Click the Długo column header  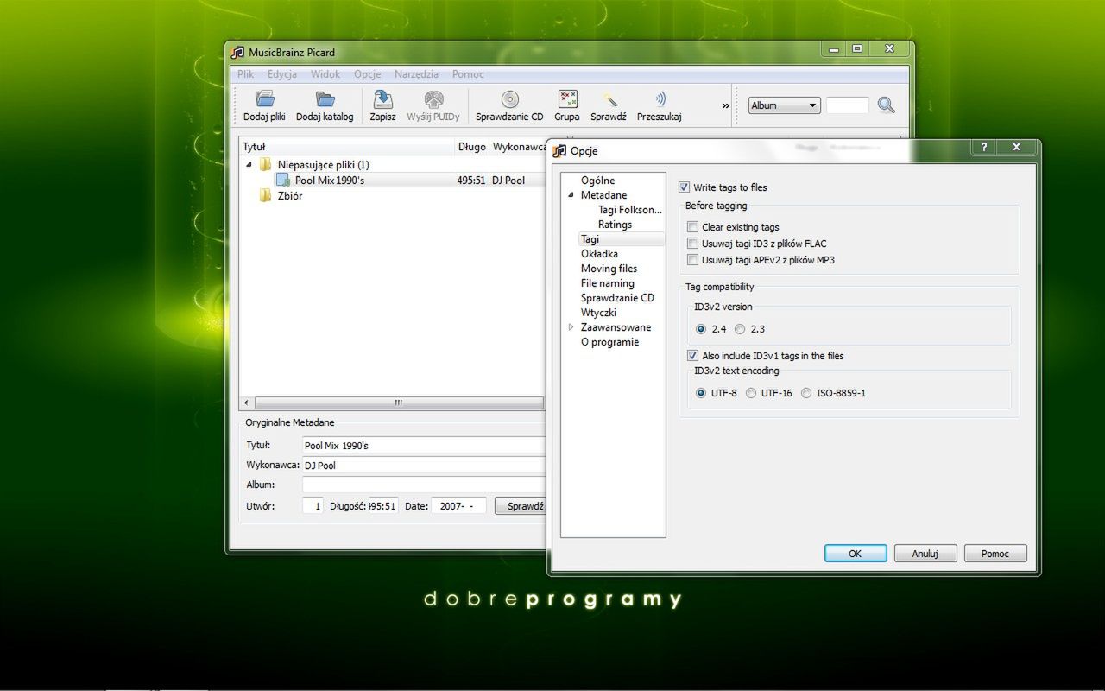pos(471,147)
